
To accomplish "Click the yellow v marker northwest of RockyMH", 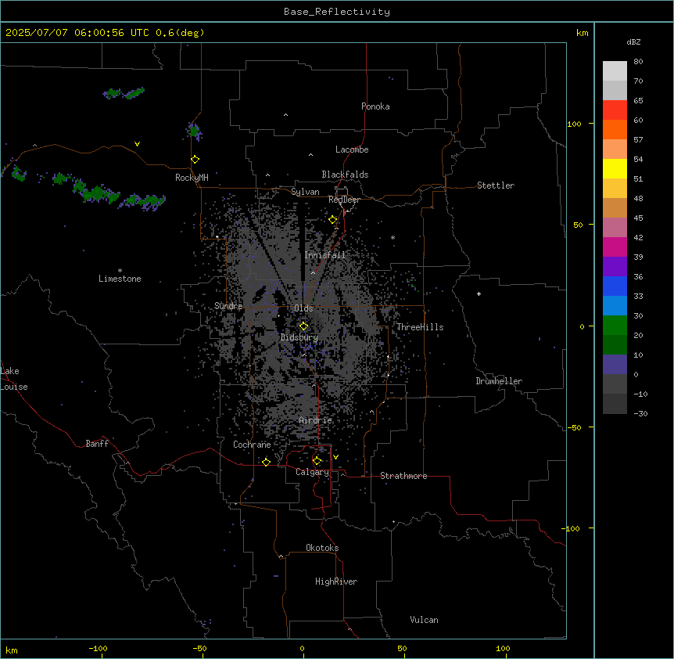I will [x=137, y=144].
